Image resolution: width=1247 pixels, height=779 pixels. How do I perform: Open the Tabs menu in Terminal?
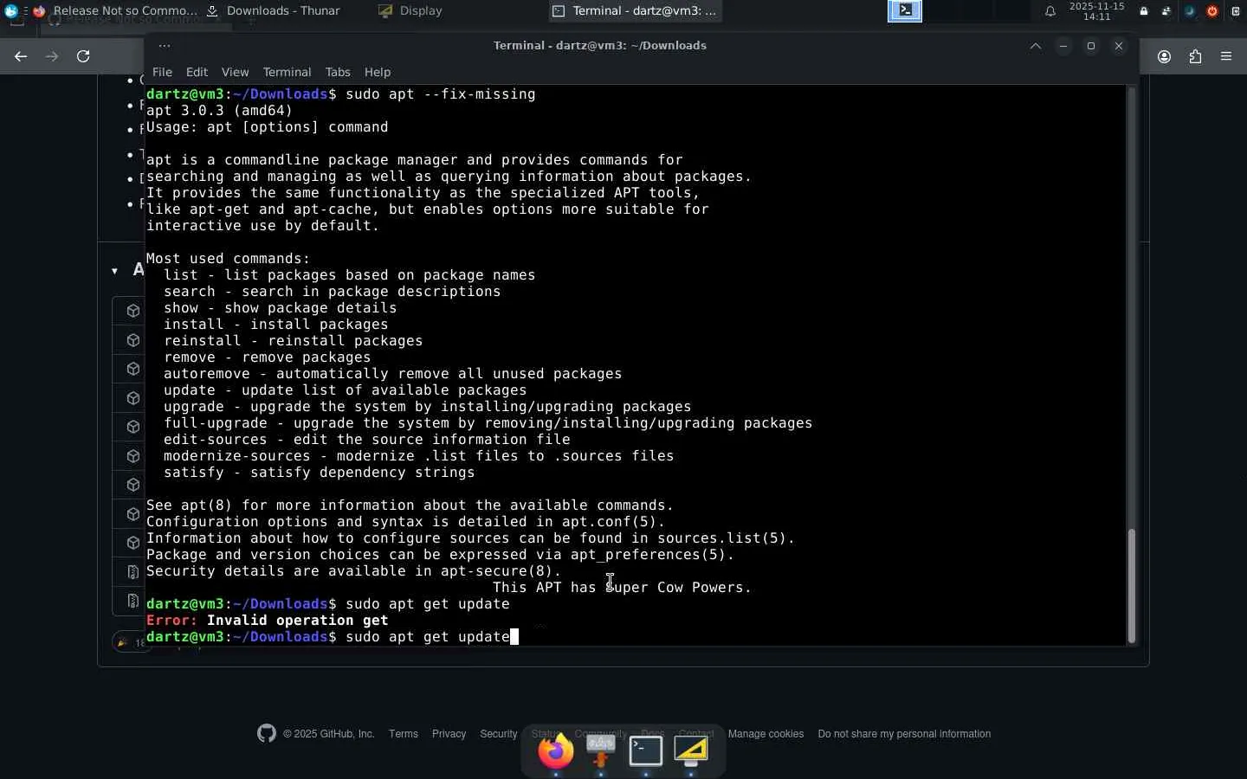[338, 72]
